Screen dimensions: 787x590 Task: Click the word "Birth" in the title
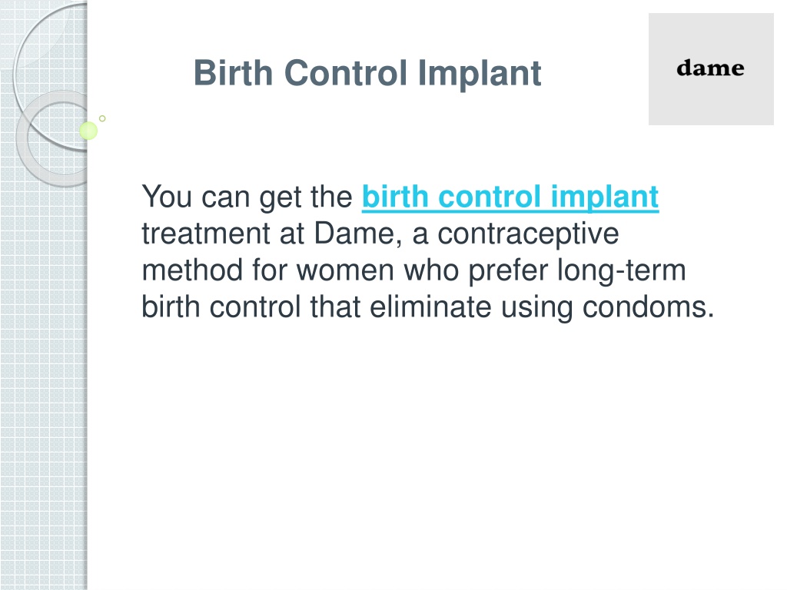point(234,73)
